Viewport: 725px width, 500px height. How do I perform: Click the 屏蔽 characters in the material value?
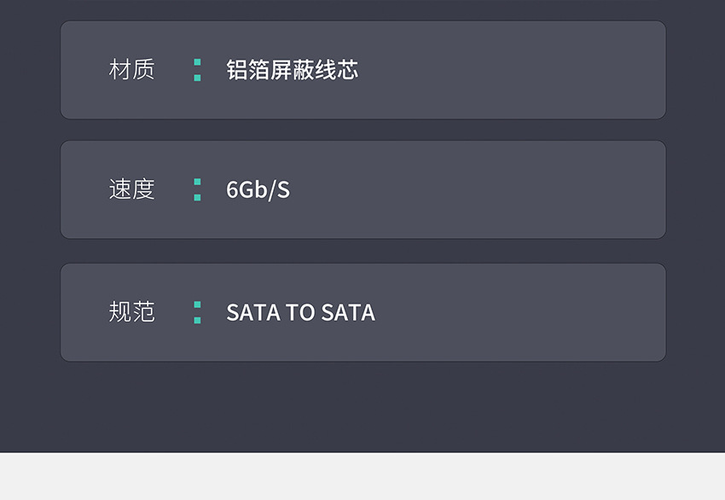292,70
